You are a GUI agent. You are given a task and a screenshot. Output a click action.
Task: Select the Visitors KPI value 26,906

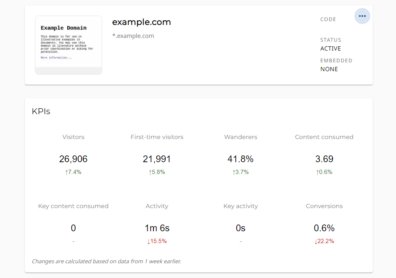tap(73, 159)
